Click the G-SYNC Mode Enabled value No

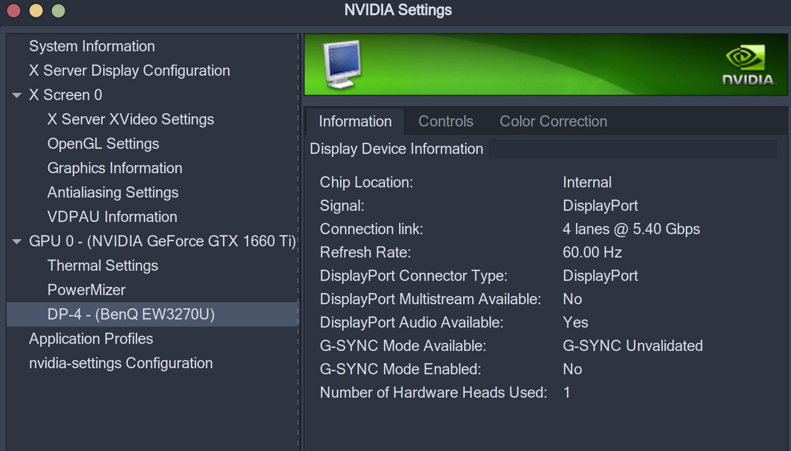tap(572, 369)
